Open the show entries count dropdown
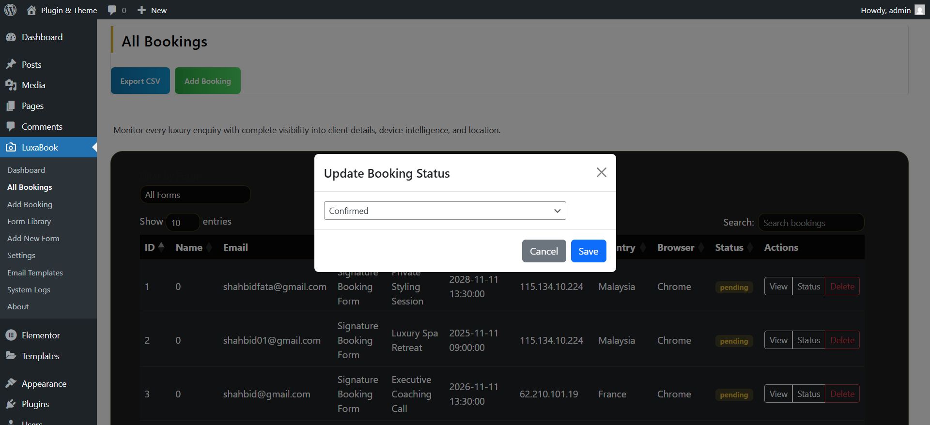Screen dimensions: 930x425 click(183, 222)
